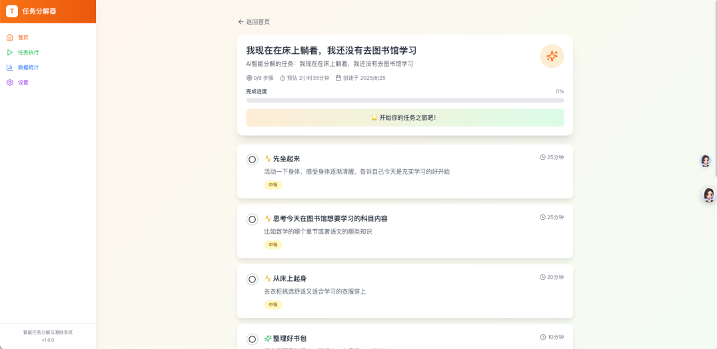
Task: Click the orange T app logo
Action: 12,11
